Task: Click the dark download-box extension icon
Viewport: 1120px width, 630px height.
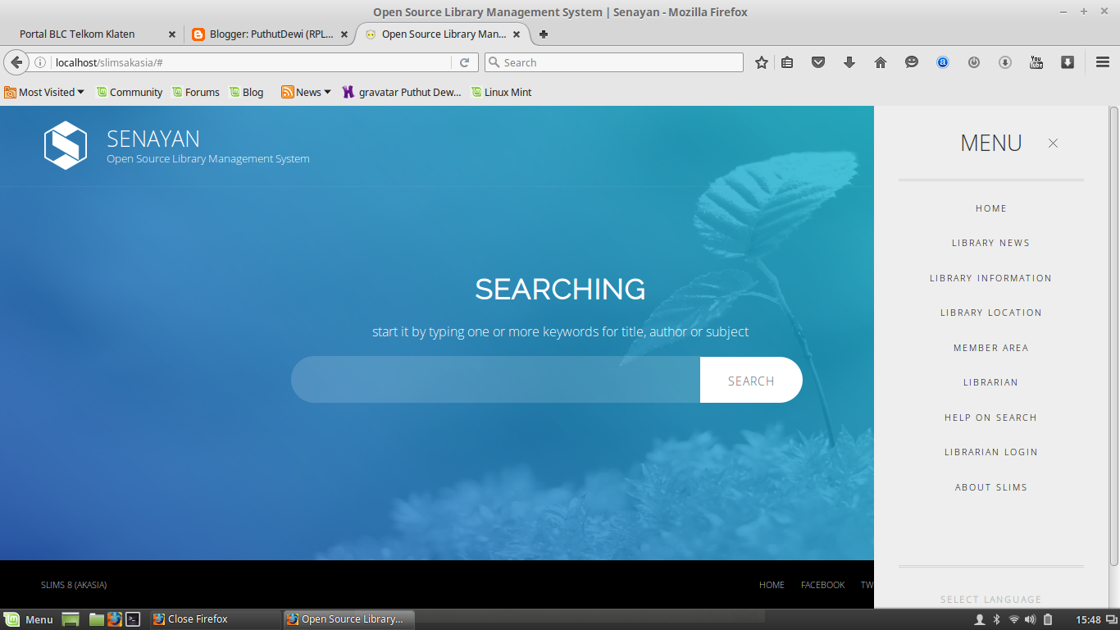Action: (1068, 62)
